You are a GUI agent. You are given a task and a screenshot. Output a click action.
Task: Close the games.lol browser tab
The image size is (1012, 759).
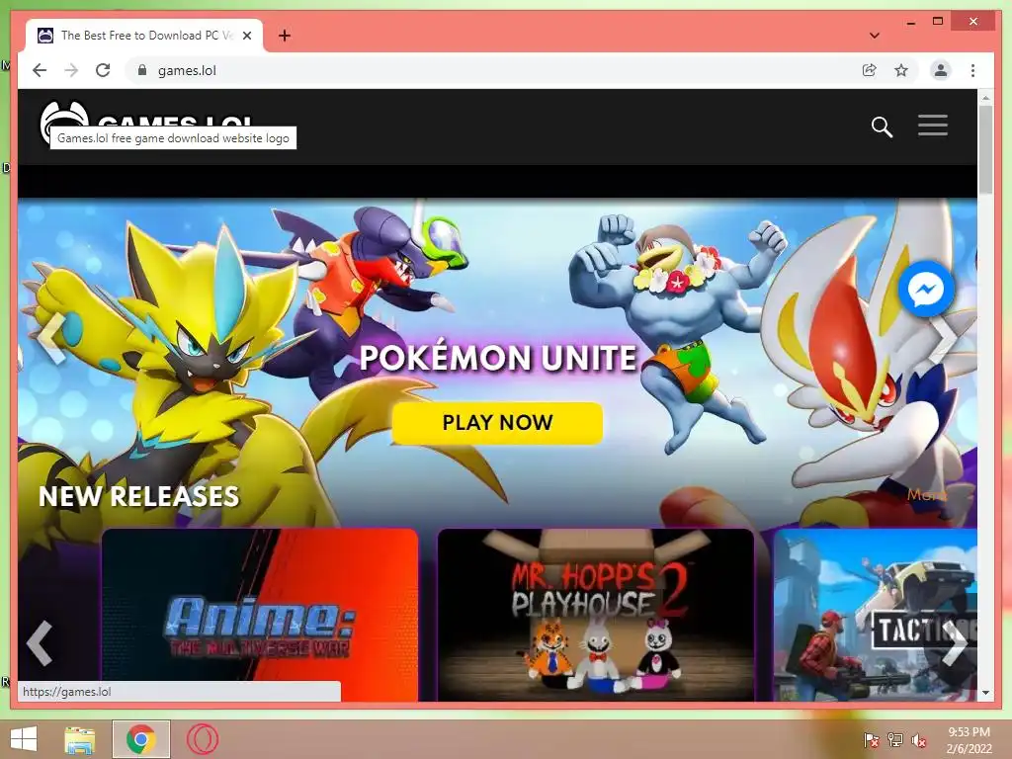point(246,36)
